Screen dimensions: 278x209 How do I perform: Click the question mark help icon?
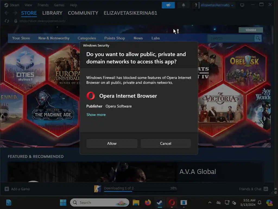(x=196, y=5)
